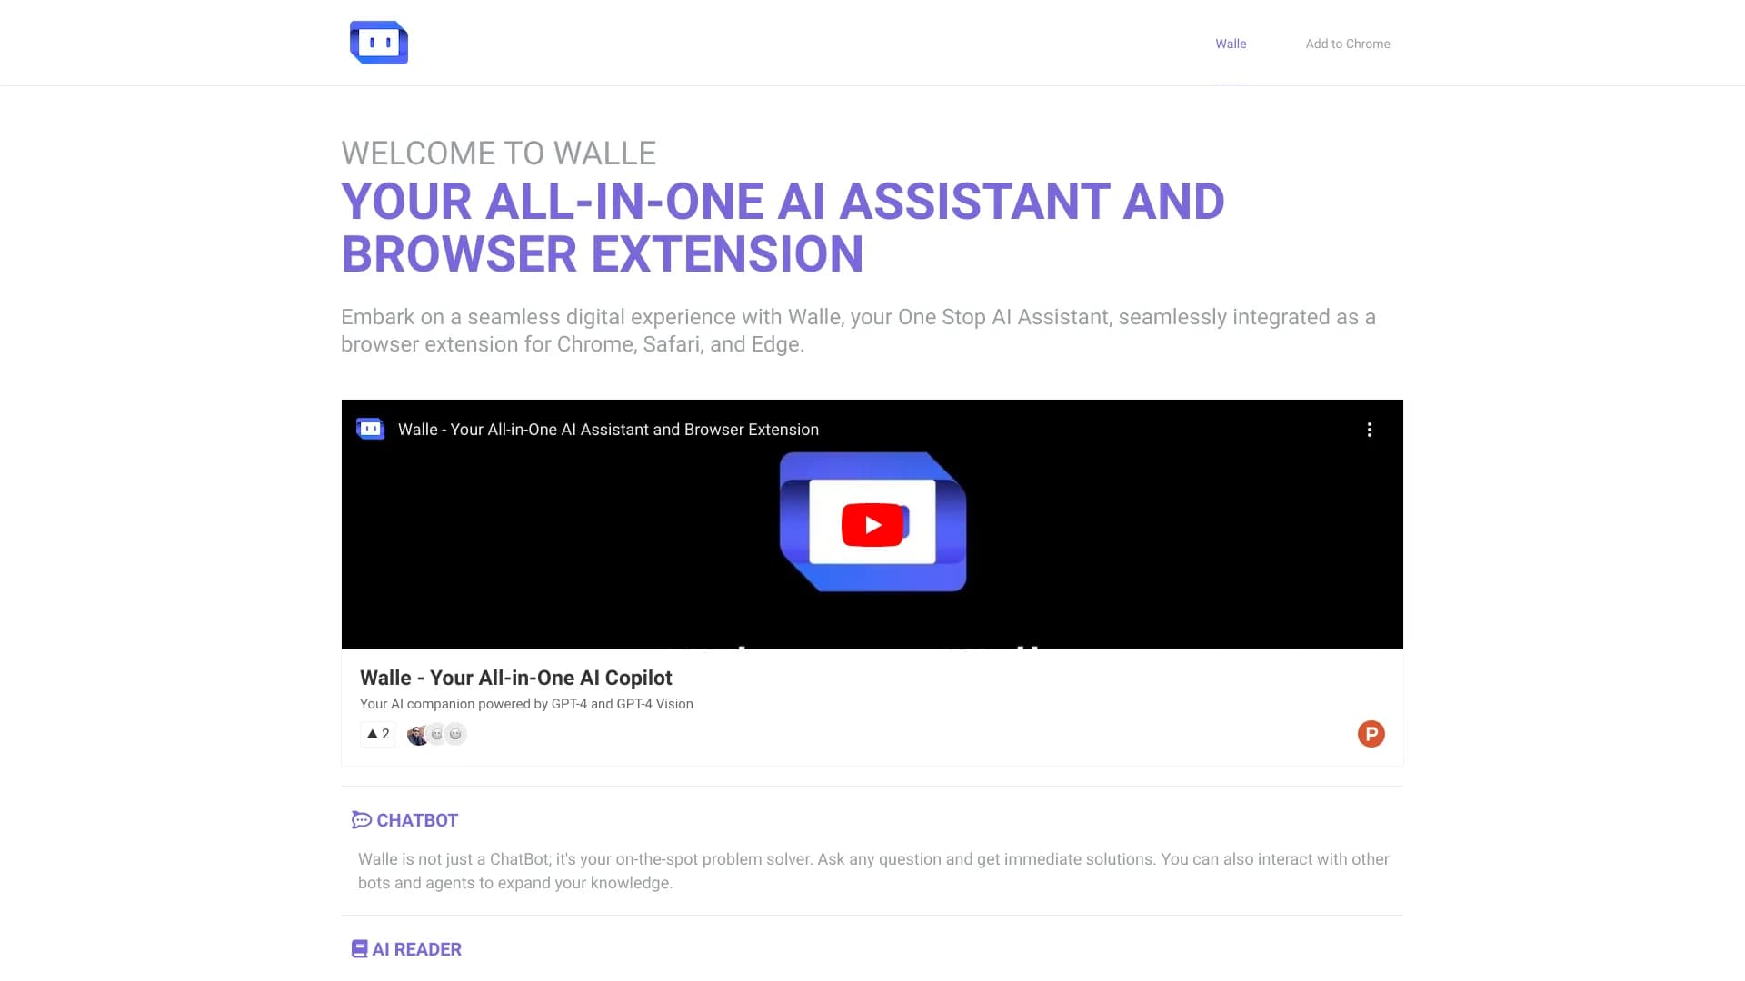
Task: Click the third upvoter avatar
Action: pos(454,733)
